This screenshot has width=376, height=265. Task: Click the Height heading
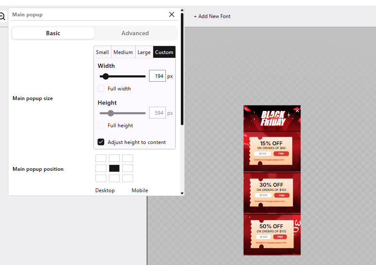pyautogui.click(x=107, y=103)
